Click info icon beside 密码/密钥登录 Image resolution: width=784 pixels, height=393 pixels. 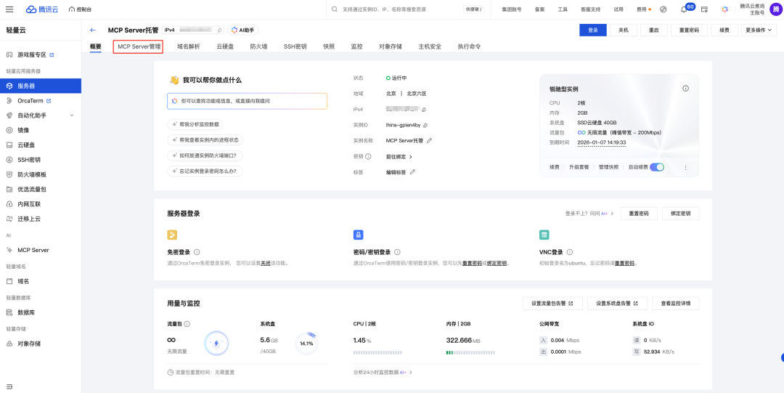(x=397, y=252)
